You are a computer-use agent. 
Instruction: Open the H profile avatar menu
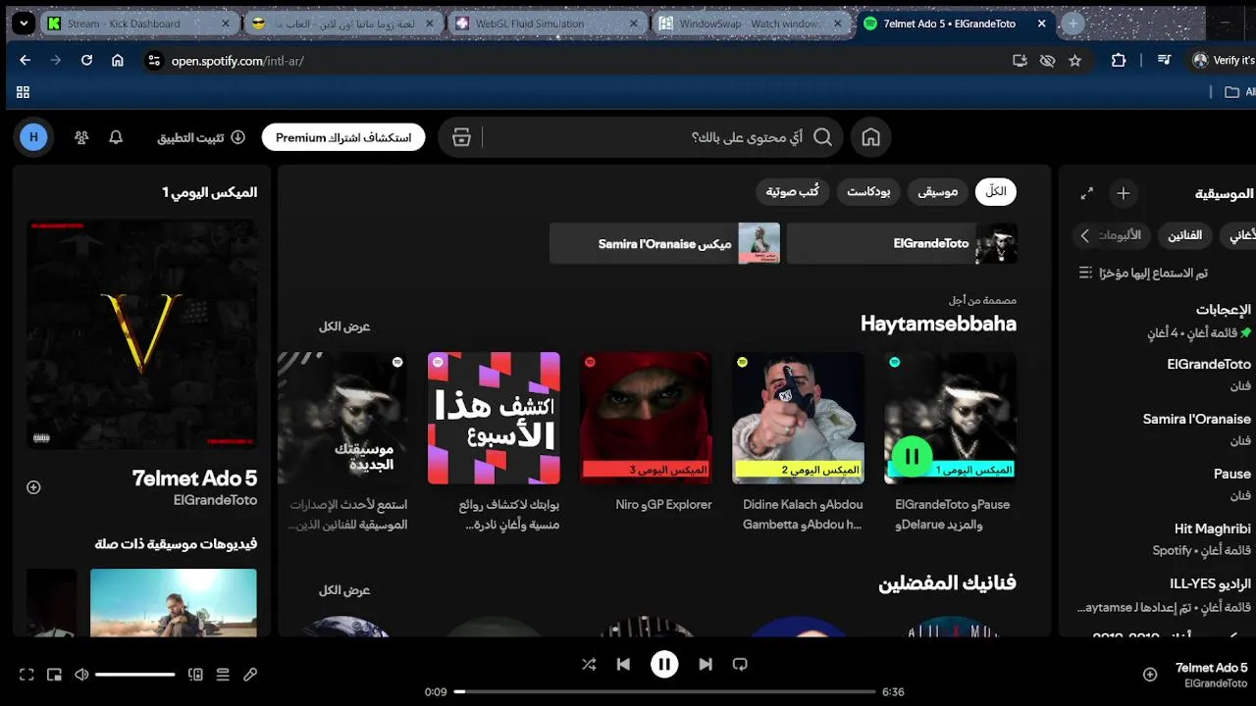point(33,137)
